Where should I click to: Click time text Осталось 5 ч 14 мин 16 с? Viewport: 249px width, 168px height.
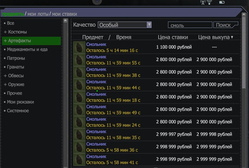point(112,51)
